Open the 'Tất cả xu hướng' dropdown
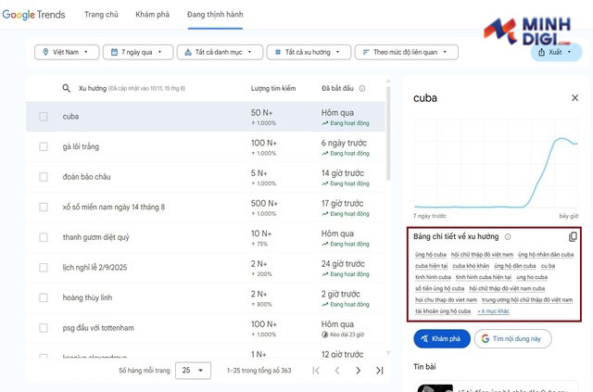 tap(309, 52)
